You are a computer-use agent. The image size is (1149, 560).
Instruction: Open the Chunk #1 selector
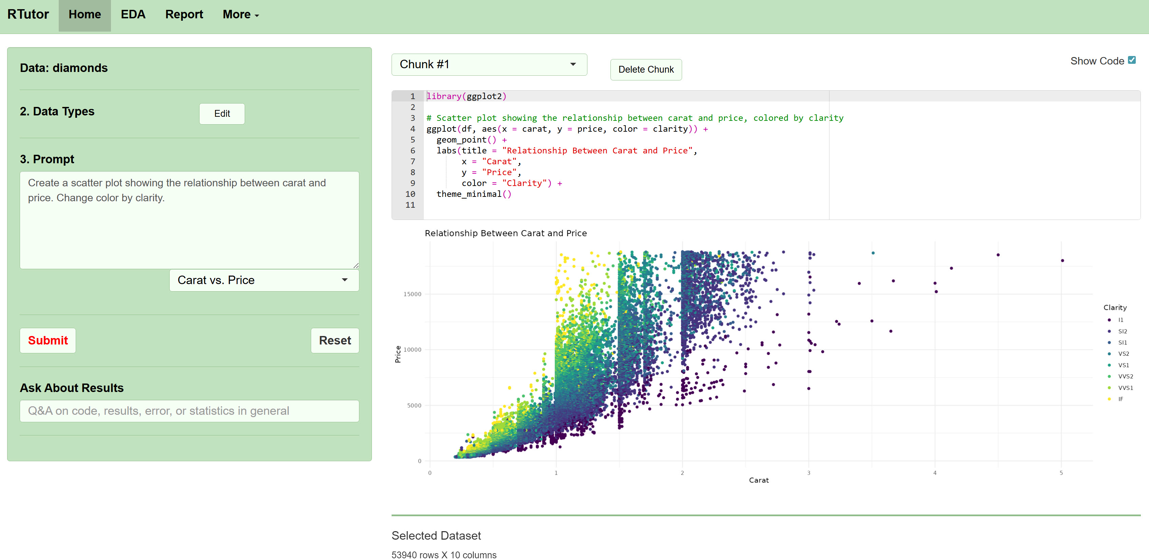[x=489, y=64]
